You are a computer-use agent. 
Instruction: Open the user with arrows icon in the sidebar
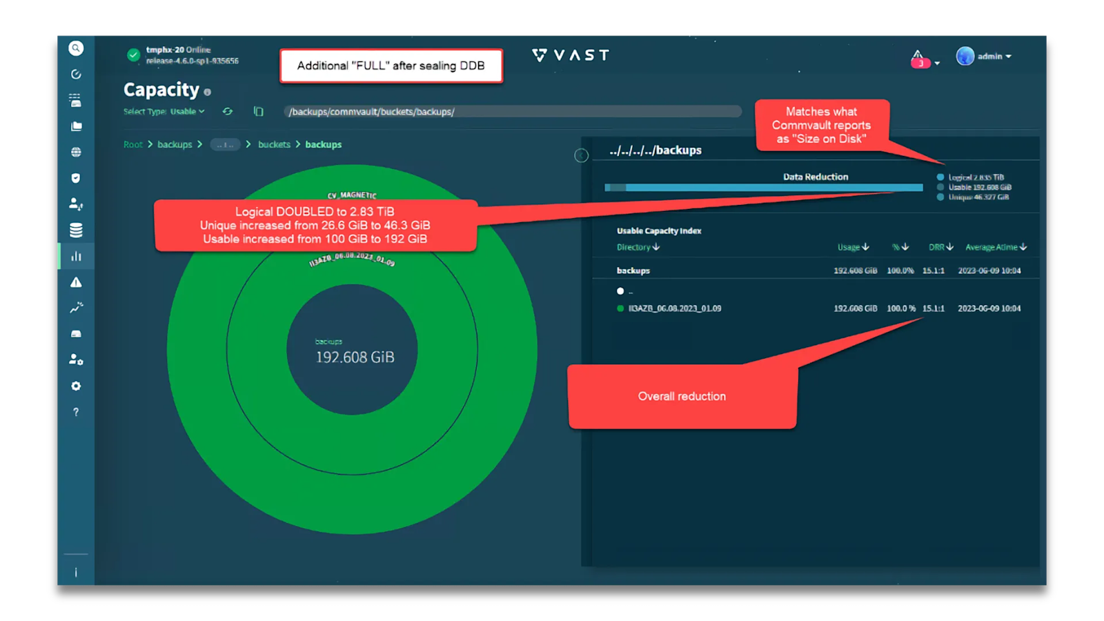click(x=76, y=204)
